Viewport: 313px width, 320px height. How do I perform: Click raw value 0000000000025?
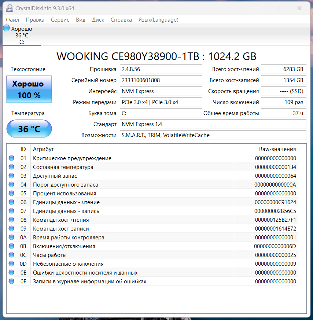(276, 255)
